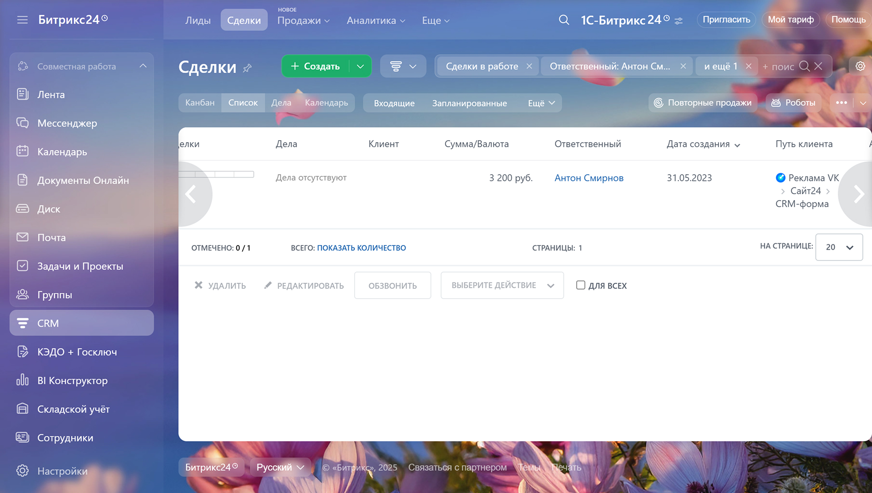Clear all filters with the X icon

click(818, 66)
